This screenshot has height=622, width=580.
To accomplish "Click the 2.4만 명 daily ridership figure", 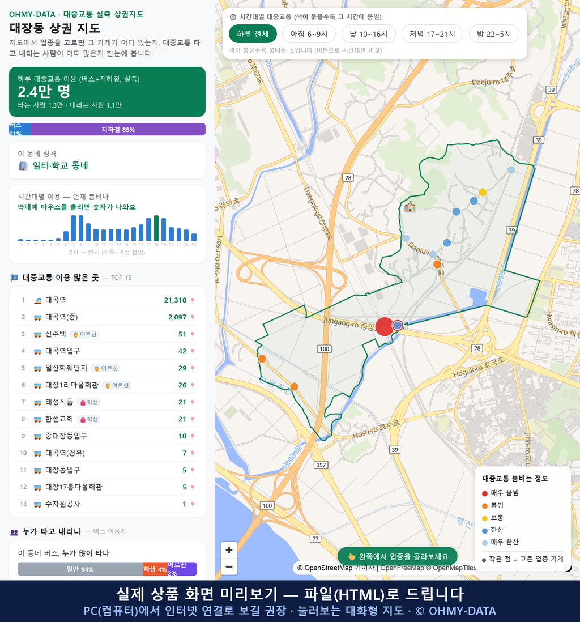I will [x=44, y=92].
